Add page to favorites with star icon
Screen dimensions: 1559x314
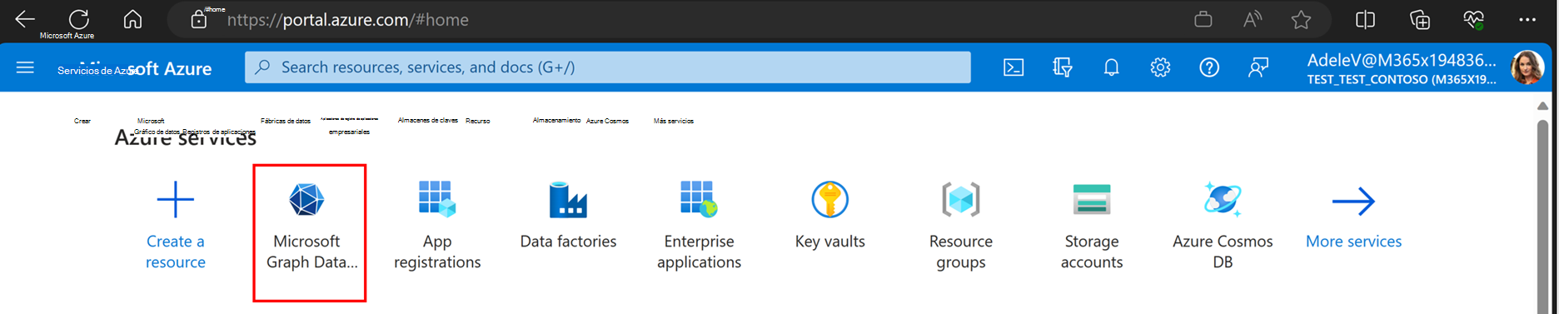(1301, 19)
